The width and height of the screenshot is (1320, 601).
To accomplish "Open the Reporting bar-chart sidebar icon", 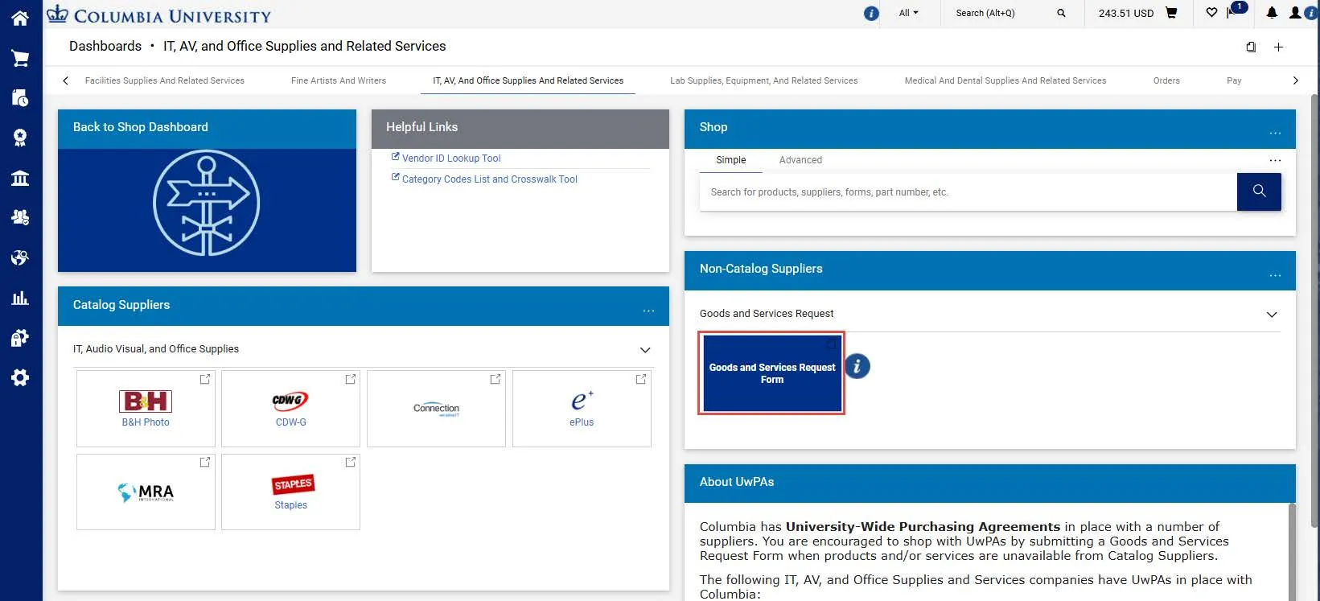I will click(20, 298).
